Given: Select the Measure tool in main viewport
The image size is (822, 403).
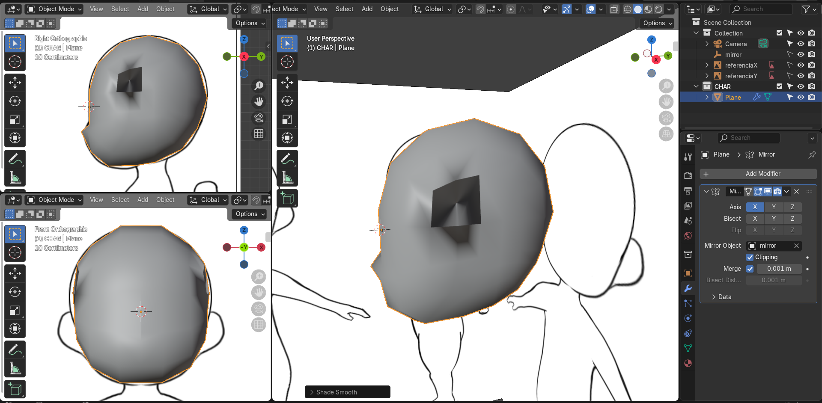Looking at the screenshot, I should coord(287,178).
